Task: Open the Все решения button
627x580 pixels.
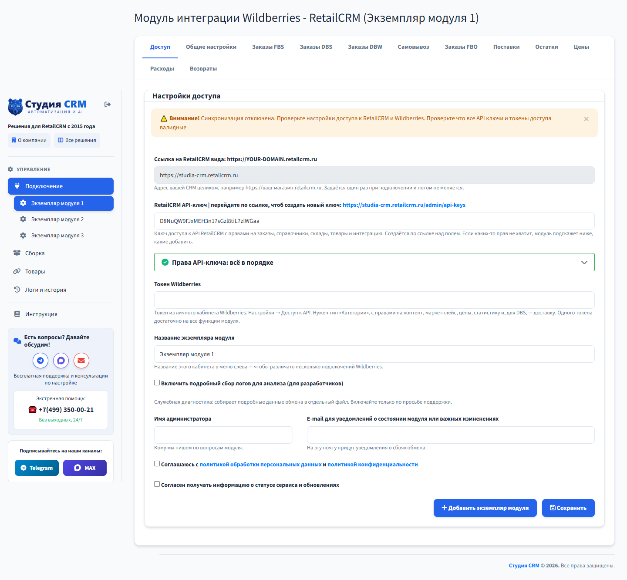Action: click(x=77, y=140)
